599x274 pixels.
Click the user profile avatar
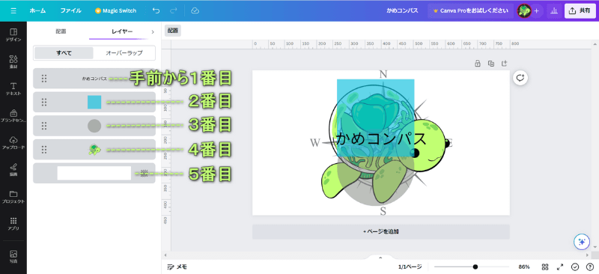(523, 10)
